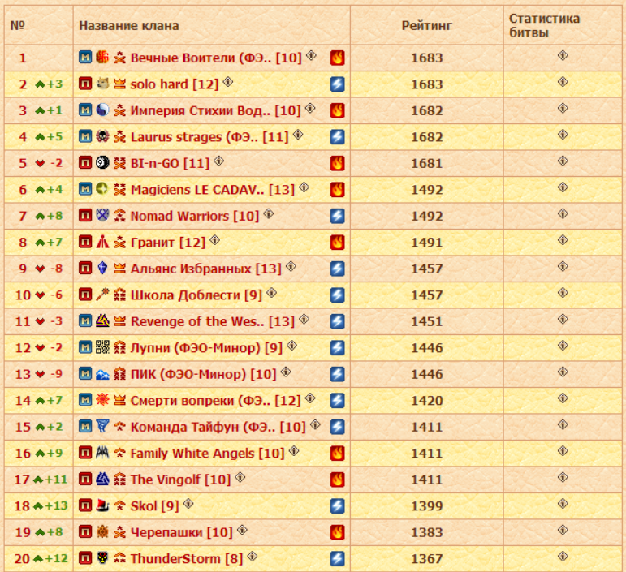626x572 pixels.
Task: Open battle statistics icon for Лупни row
Action: coord(563,346)
